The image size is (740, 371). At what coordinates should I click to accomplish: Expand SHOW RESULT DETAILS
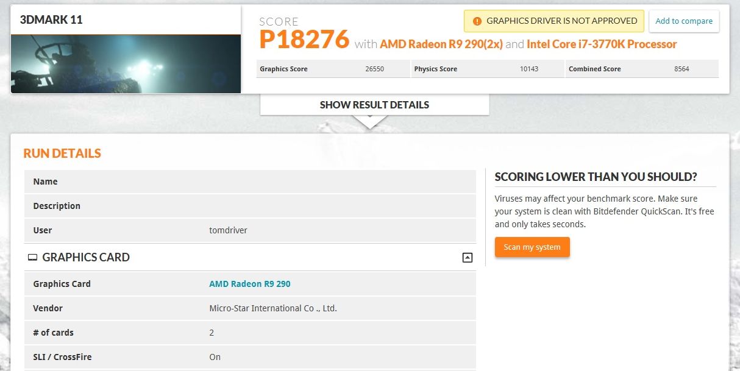[x=374, y=105]
